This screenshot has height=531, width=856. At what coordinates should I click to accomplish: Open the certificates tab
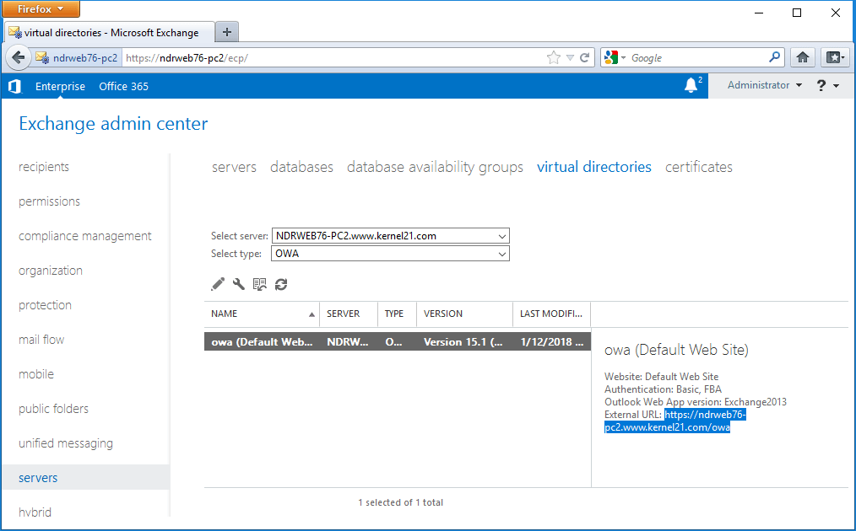click(x=699, y=167)
